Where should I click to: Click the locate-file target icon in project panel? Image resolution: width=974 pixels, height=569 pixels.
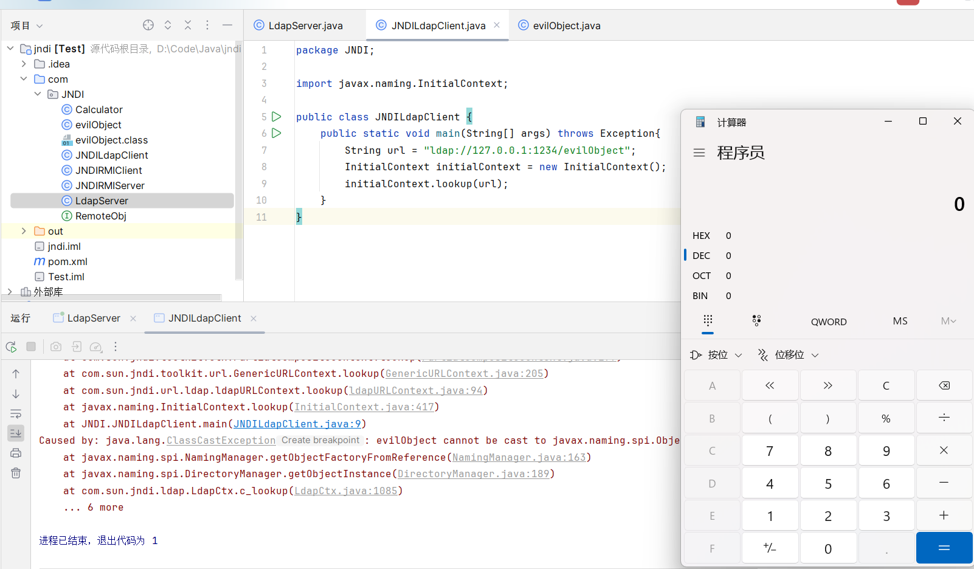tap(148, 25)
